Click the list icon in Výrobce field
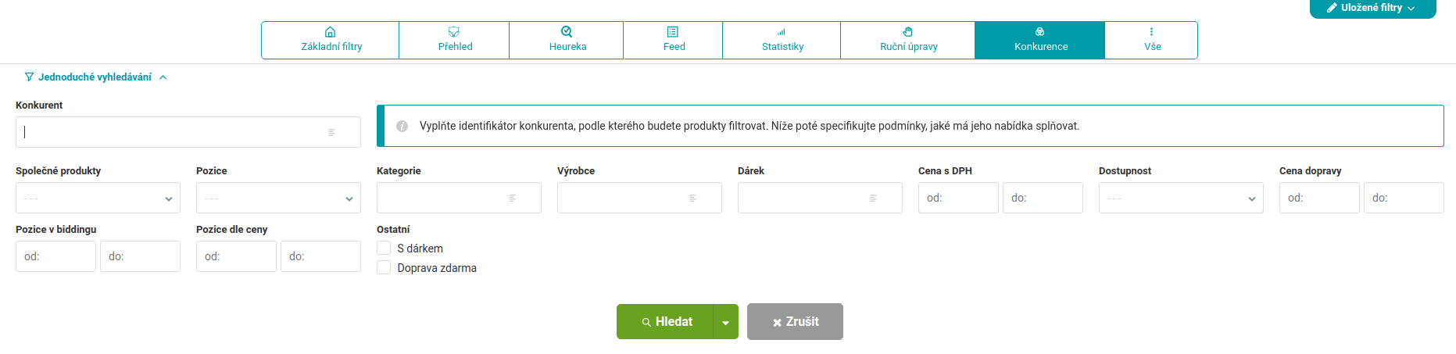1456x354 pixels. [x=692, y=198]
